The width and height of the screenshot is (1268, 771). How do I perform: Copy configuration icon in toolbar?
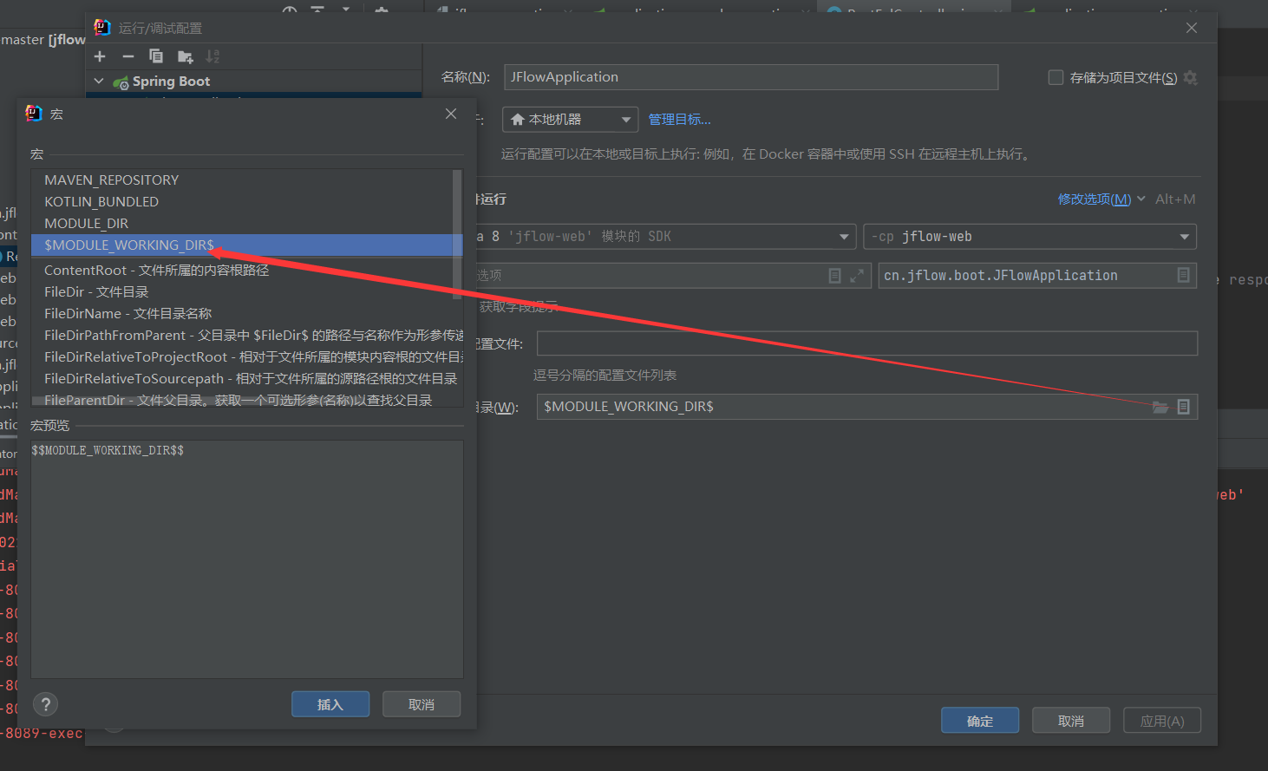(156, 56)
